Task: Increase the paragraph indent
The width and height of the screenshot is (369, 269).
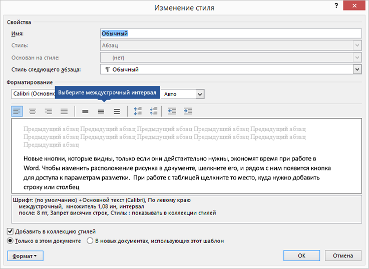Action: point(188,111)
